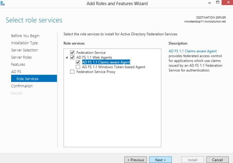Navigate to the Server Roles step

22,57
